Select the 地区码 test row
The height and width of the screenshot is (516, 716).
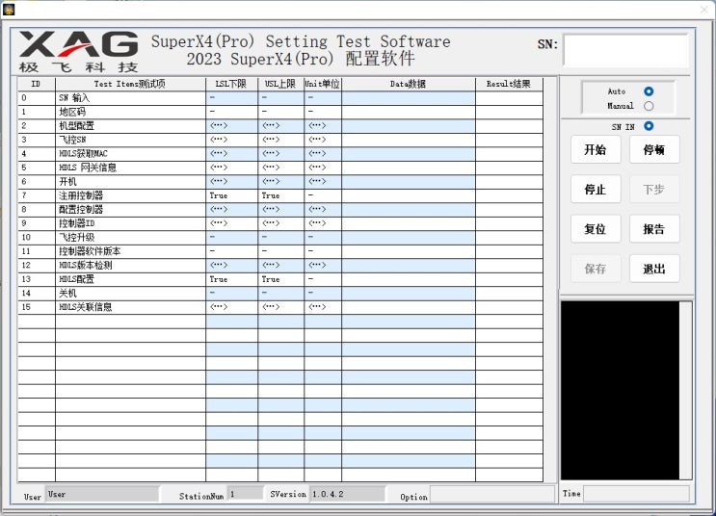click(280, 112)
